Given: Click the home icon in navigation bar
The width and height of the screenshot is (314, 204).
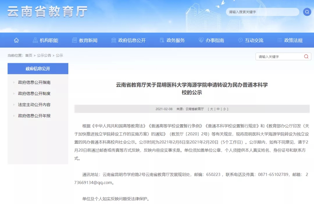Looking at the screenshot, I should tap(16, 40).
